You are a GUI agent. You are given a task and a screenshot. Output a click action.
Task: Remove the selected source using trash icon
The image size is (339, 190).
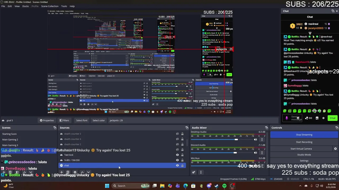[68, 172]
